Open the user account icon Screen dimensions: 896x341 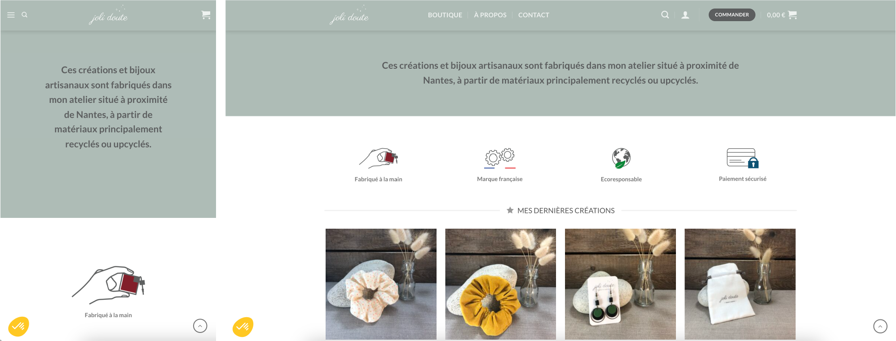(x=685, y=15)
